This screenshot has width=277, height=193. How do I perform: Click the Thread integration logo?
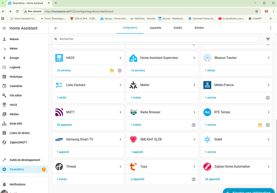59,167
